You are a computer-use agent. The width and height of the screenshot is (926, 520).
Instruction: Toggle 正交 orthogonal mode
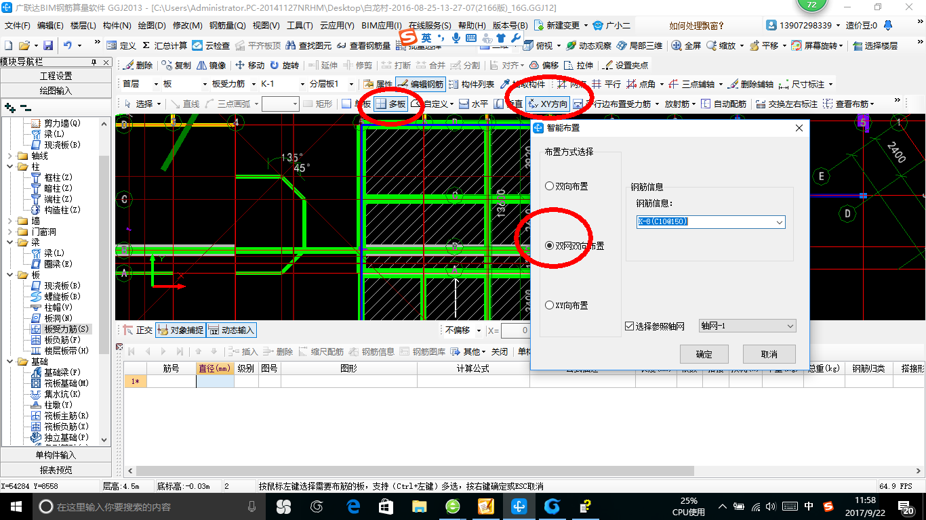[138, 330]
